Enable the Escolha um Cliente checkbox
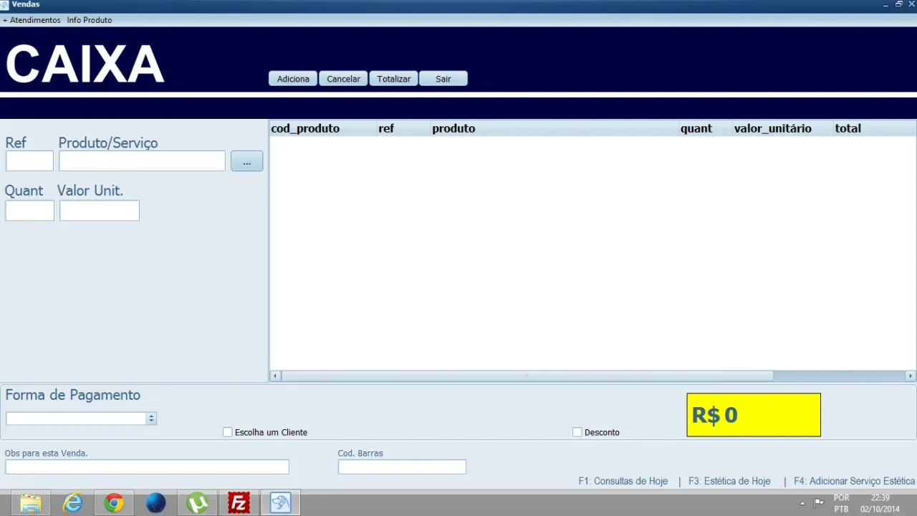Image resolution: width=917 pixels, height=516 pixels. (x=228, y=432)
